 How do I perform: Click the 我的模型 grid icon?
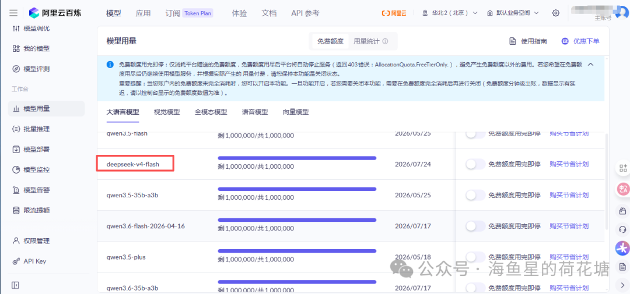[16, 48]
